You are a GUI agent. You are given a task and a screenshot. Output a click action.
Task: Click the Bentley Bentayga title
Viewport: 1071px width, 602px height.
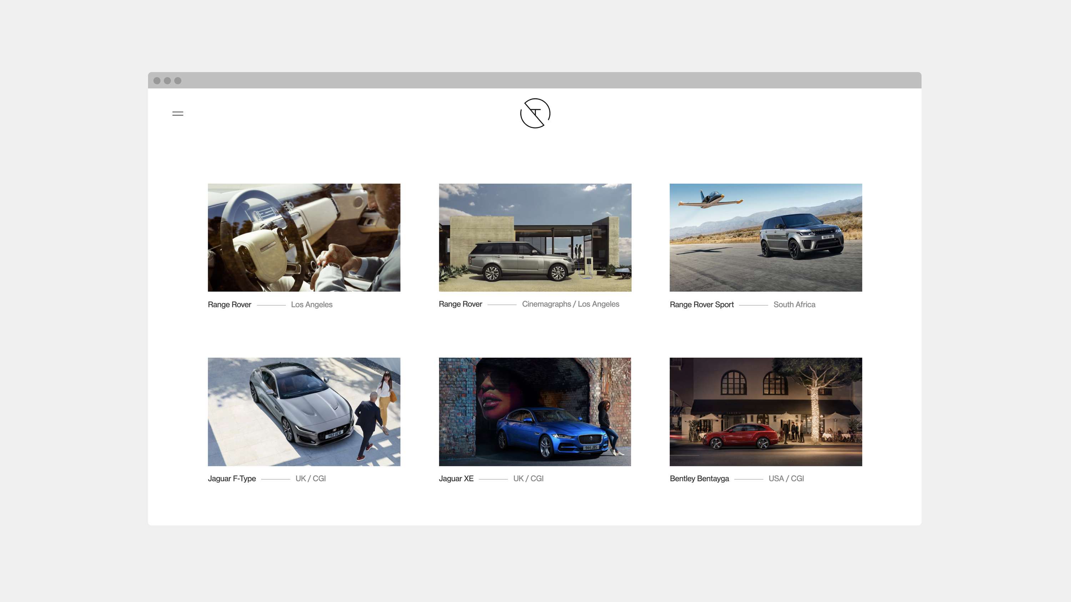click(699, 479)
